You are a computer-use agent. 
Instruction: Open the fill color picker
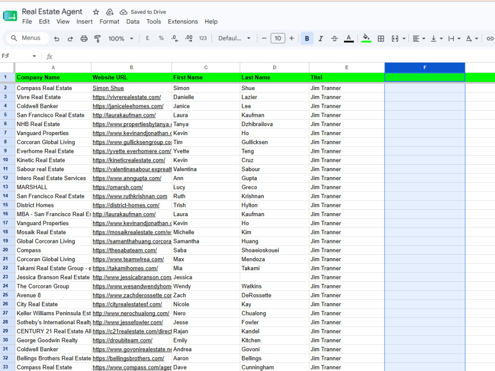click(x=366, y=38)
